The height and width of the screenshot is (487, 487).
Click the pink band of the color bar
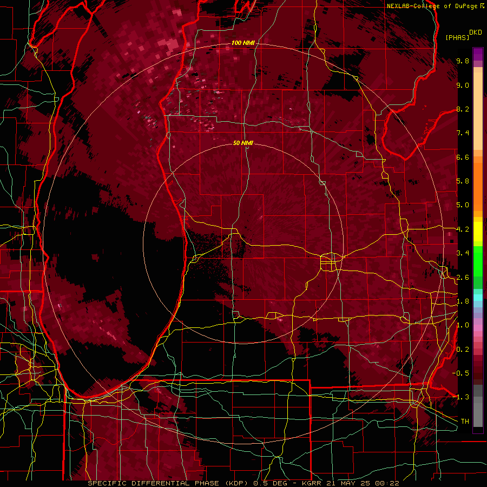[x=478, y=328]
